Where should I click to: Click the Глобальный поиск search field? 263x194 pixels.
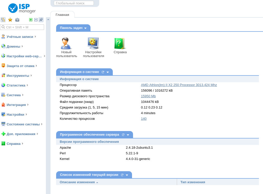(x=74, y=3)
